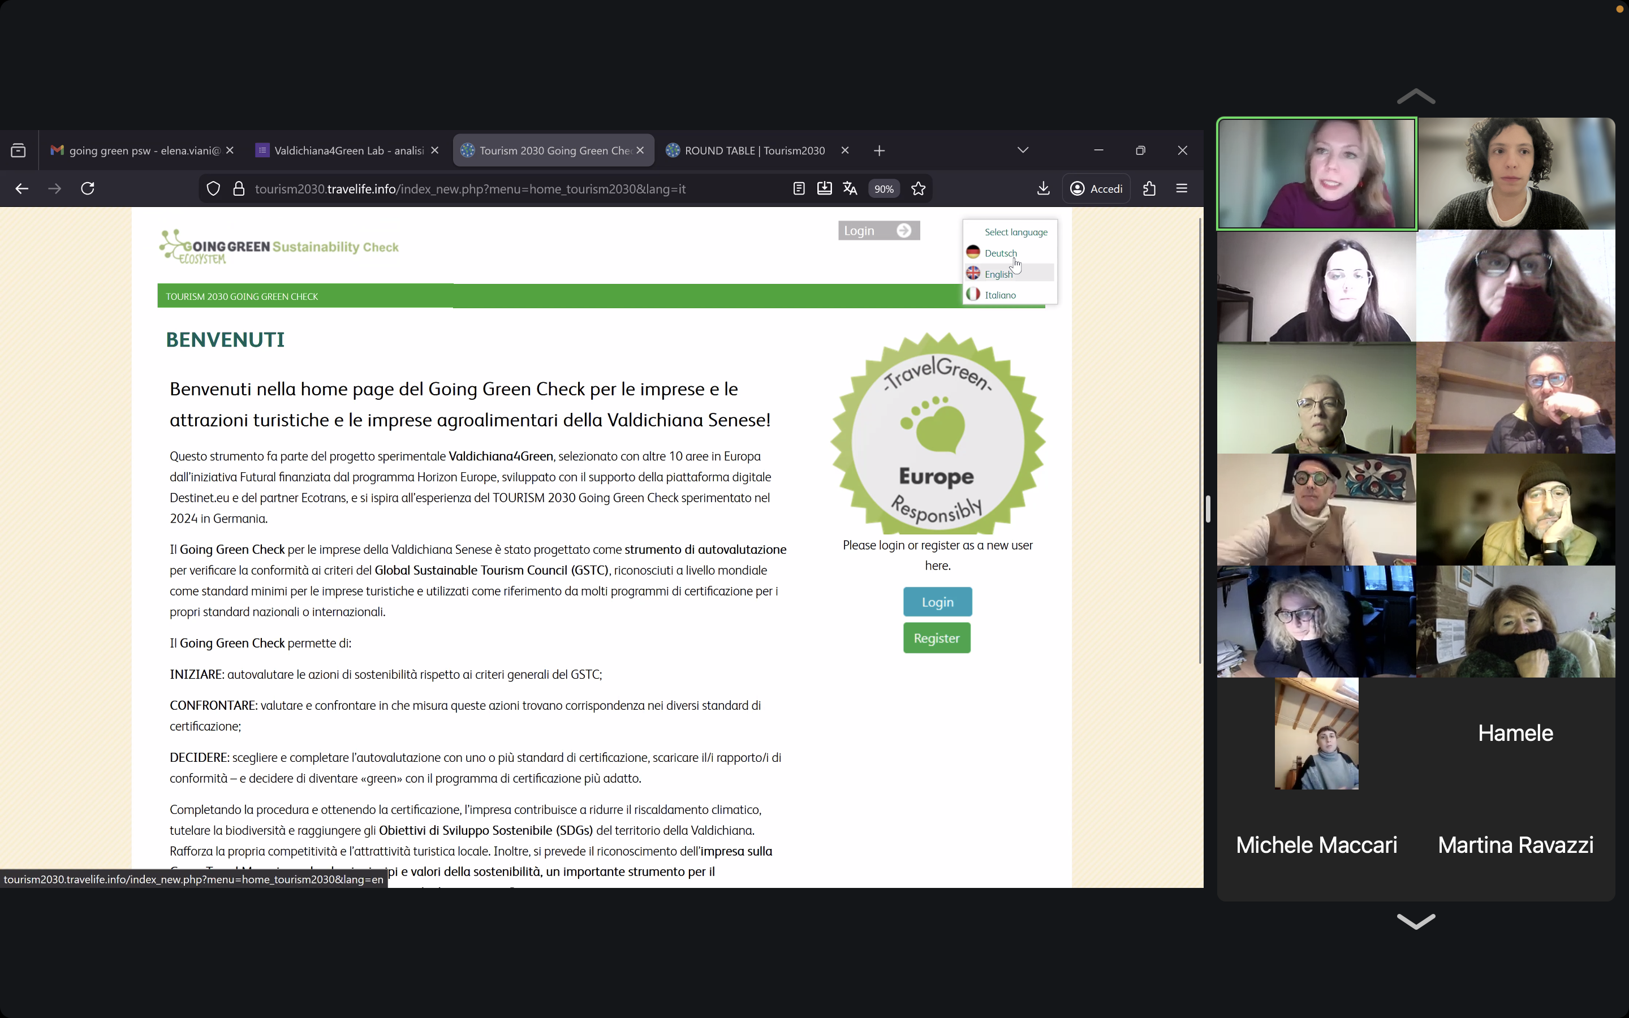Open the extensions puzzle icon

pos(1149,188)
